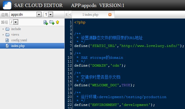Collapse sidebar using the double-chevron icon
The height and width of the screenshot is (109, 185).
pyautogui.click(x=67, y=15)
